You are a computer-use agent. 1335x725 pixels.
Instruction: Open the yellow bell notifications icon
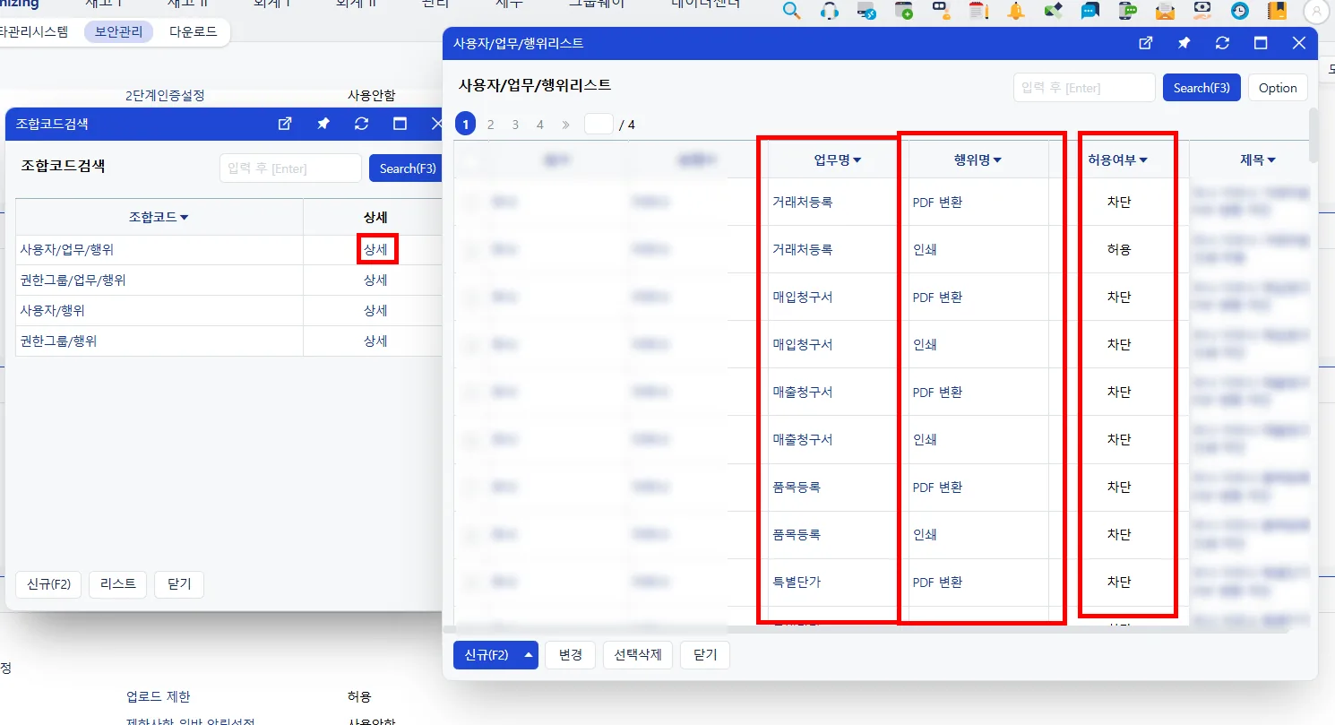[1016, 11]
